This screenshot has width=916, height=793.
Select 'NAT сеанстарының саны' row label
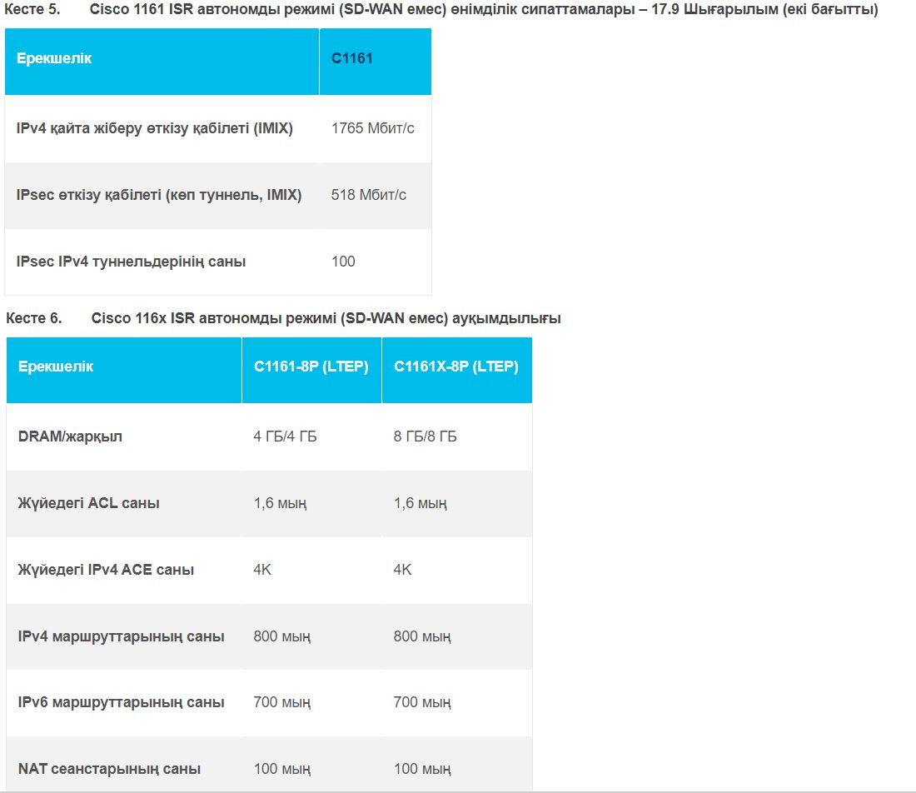point(109,769)
